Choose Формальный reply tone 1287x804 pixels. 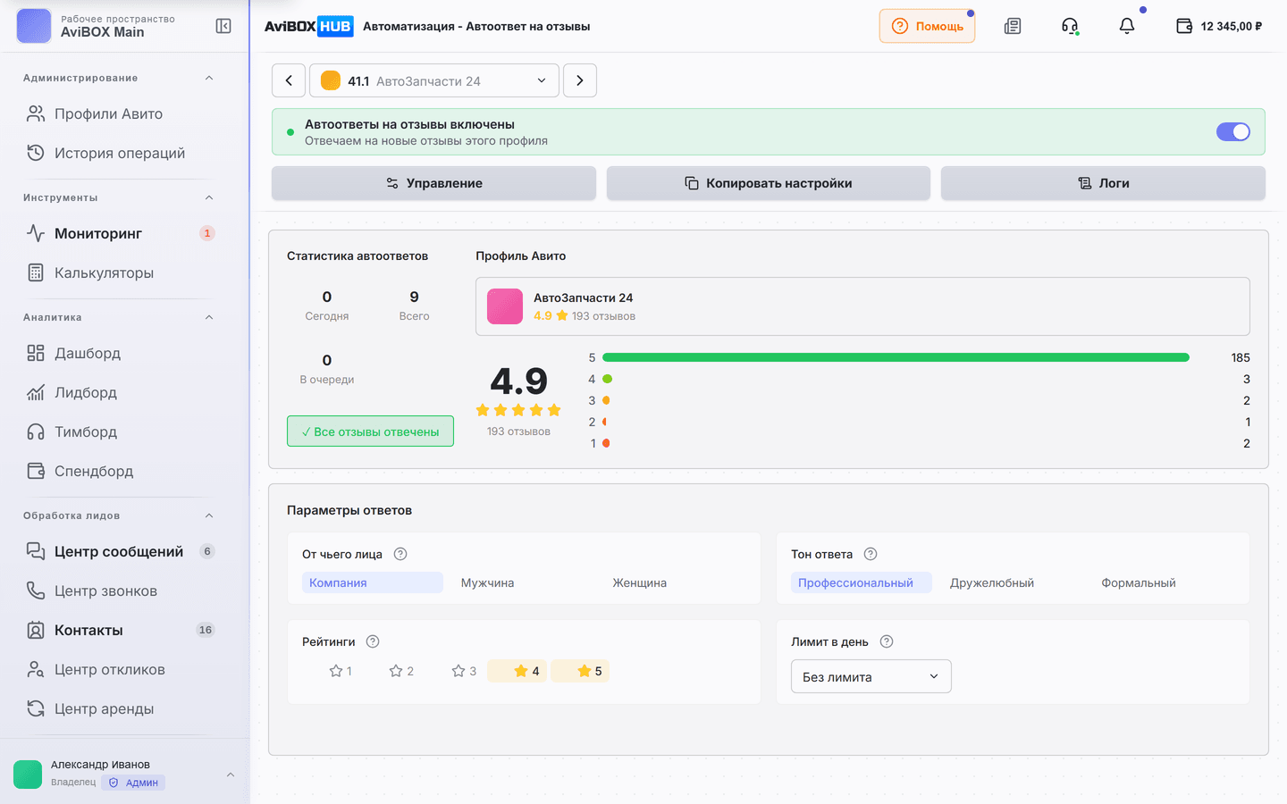1139,582
